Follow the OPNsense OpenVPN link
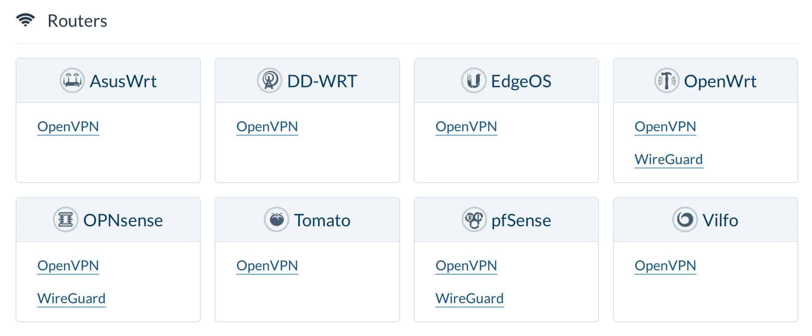This screenshot has width=812, height=336. click(x=68, y=266)
